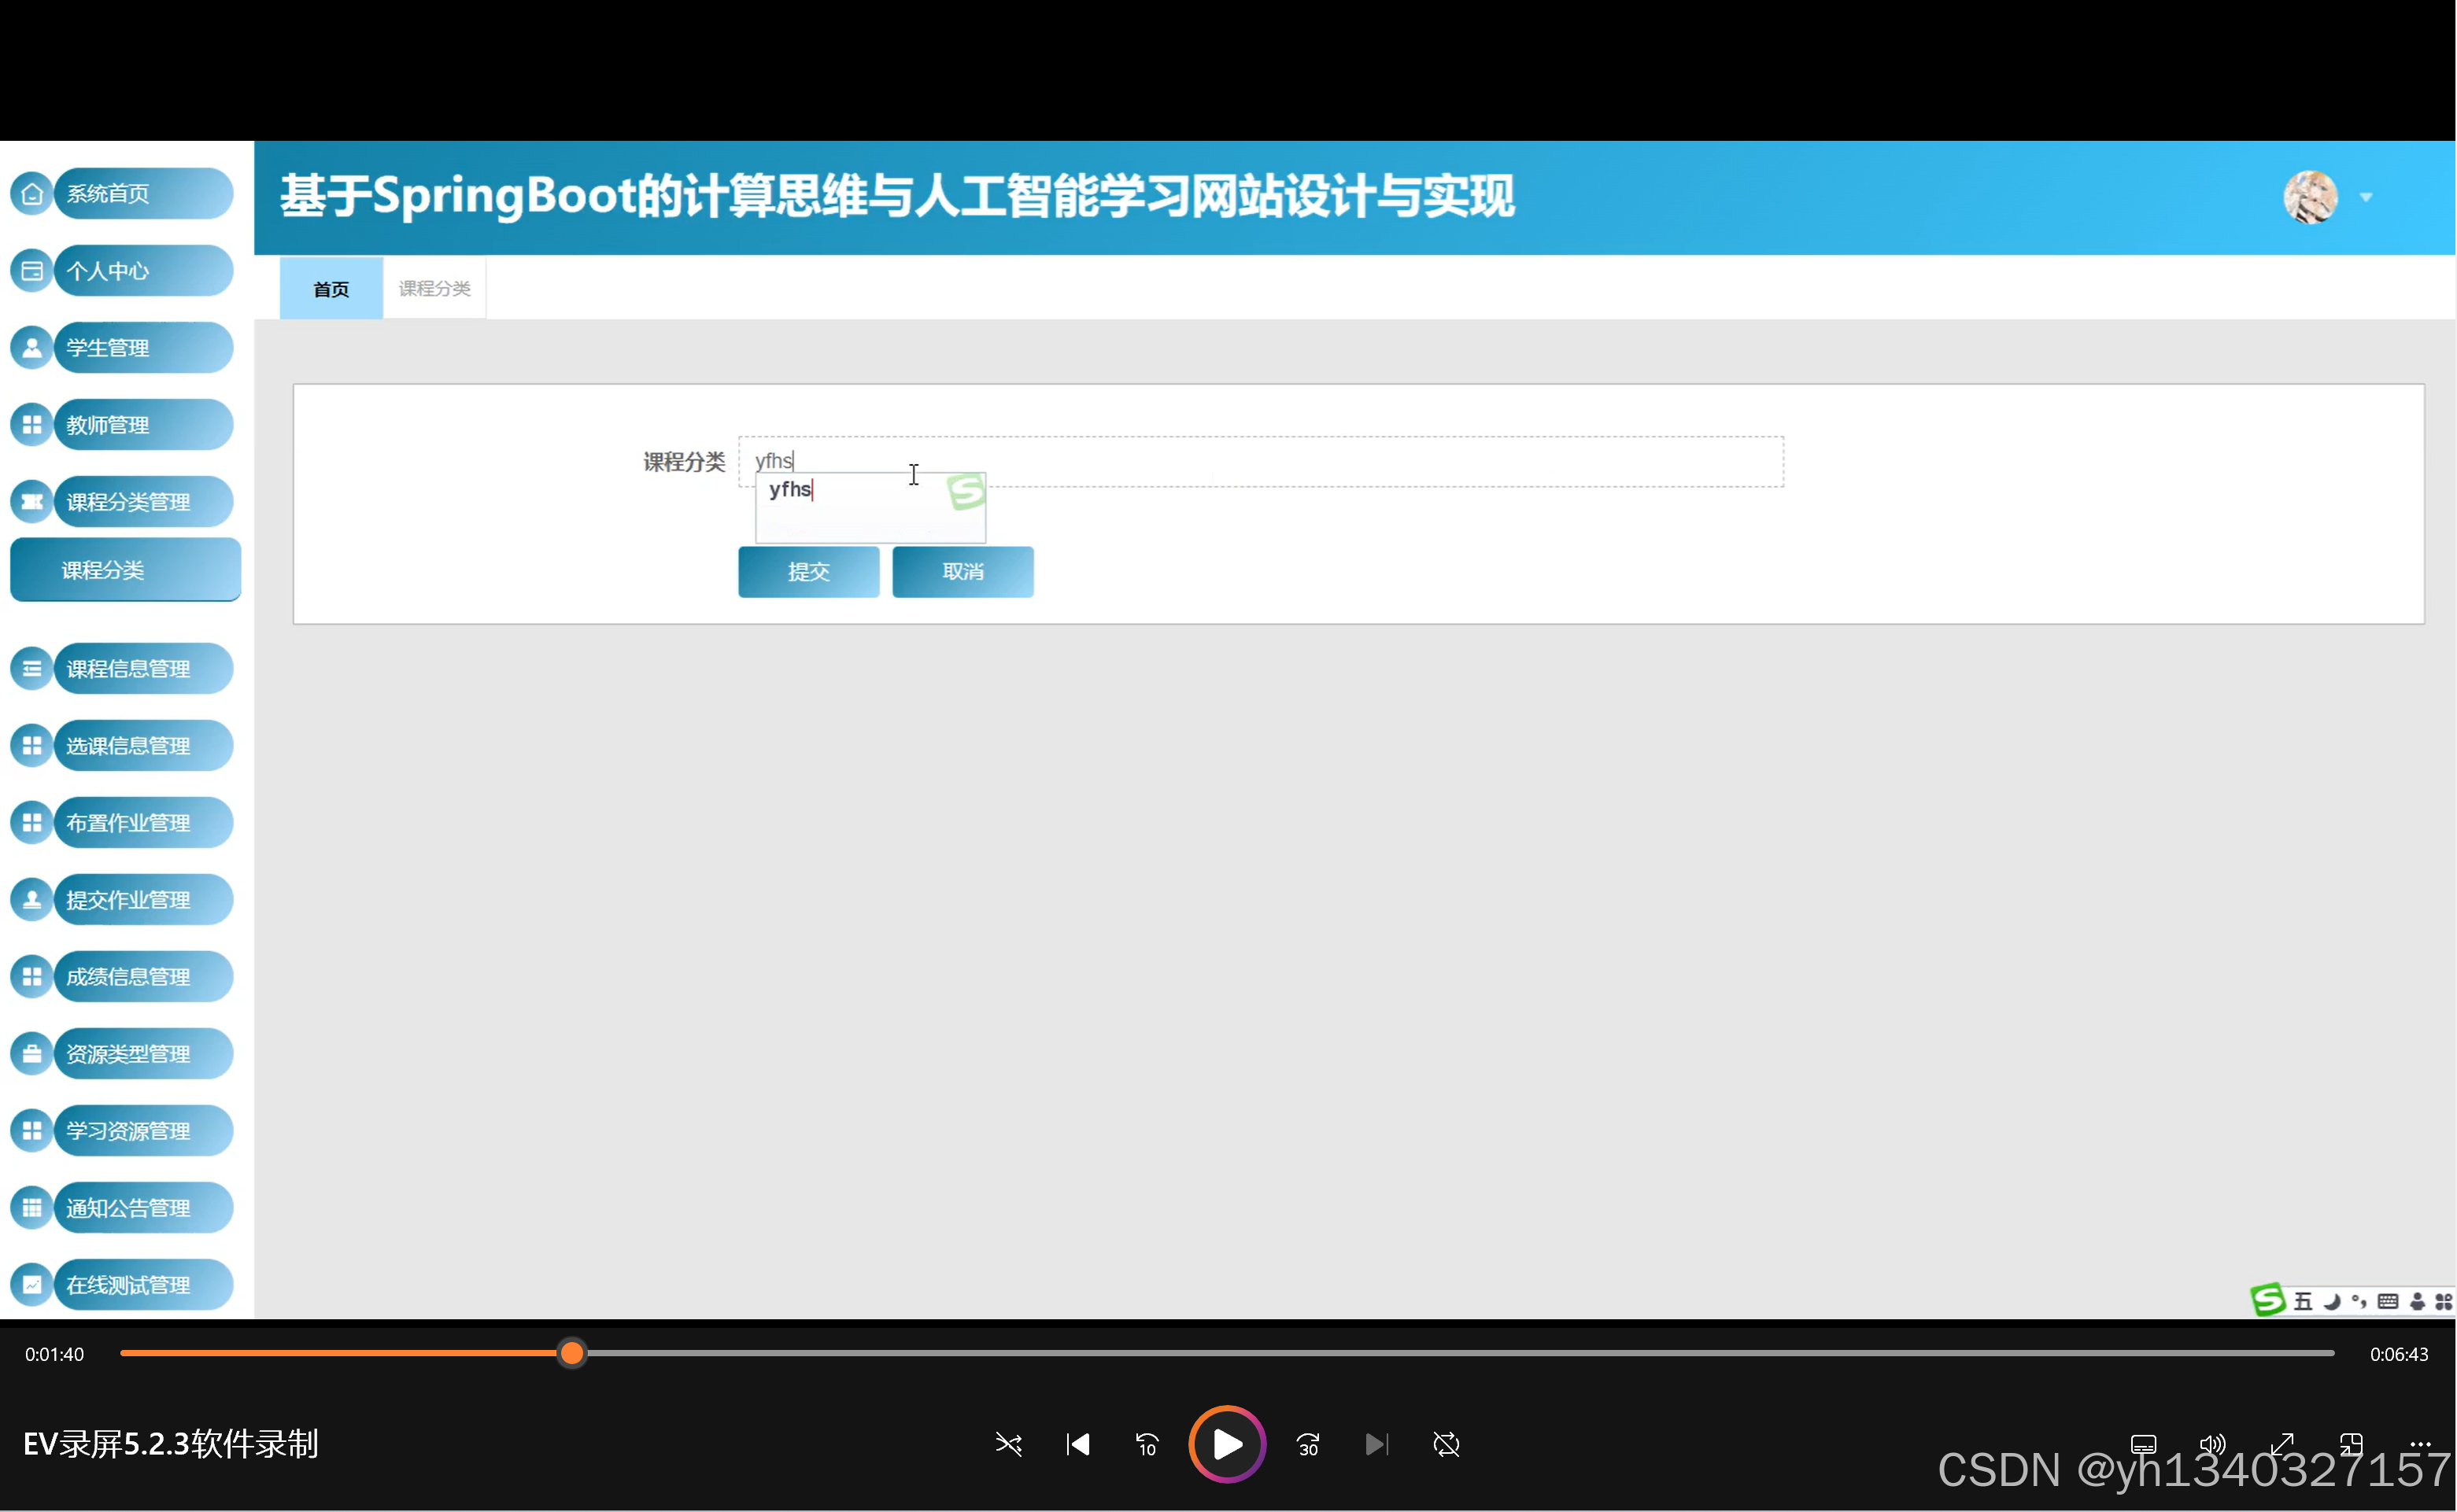Click the unplayed part of the progress bar
The height and width of the screenshot is (1512, 2457).
tap(1461, 1354)
